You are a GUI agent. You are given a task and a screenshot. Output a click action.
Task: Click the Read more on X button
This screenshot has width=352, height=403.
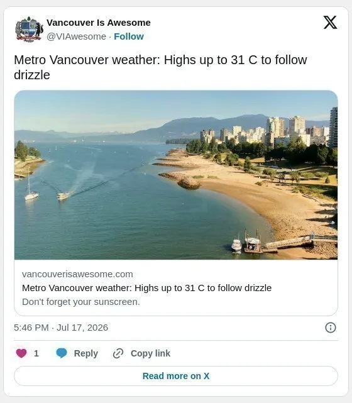tap(176, 376)
